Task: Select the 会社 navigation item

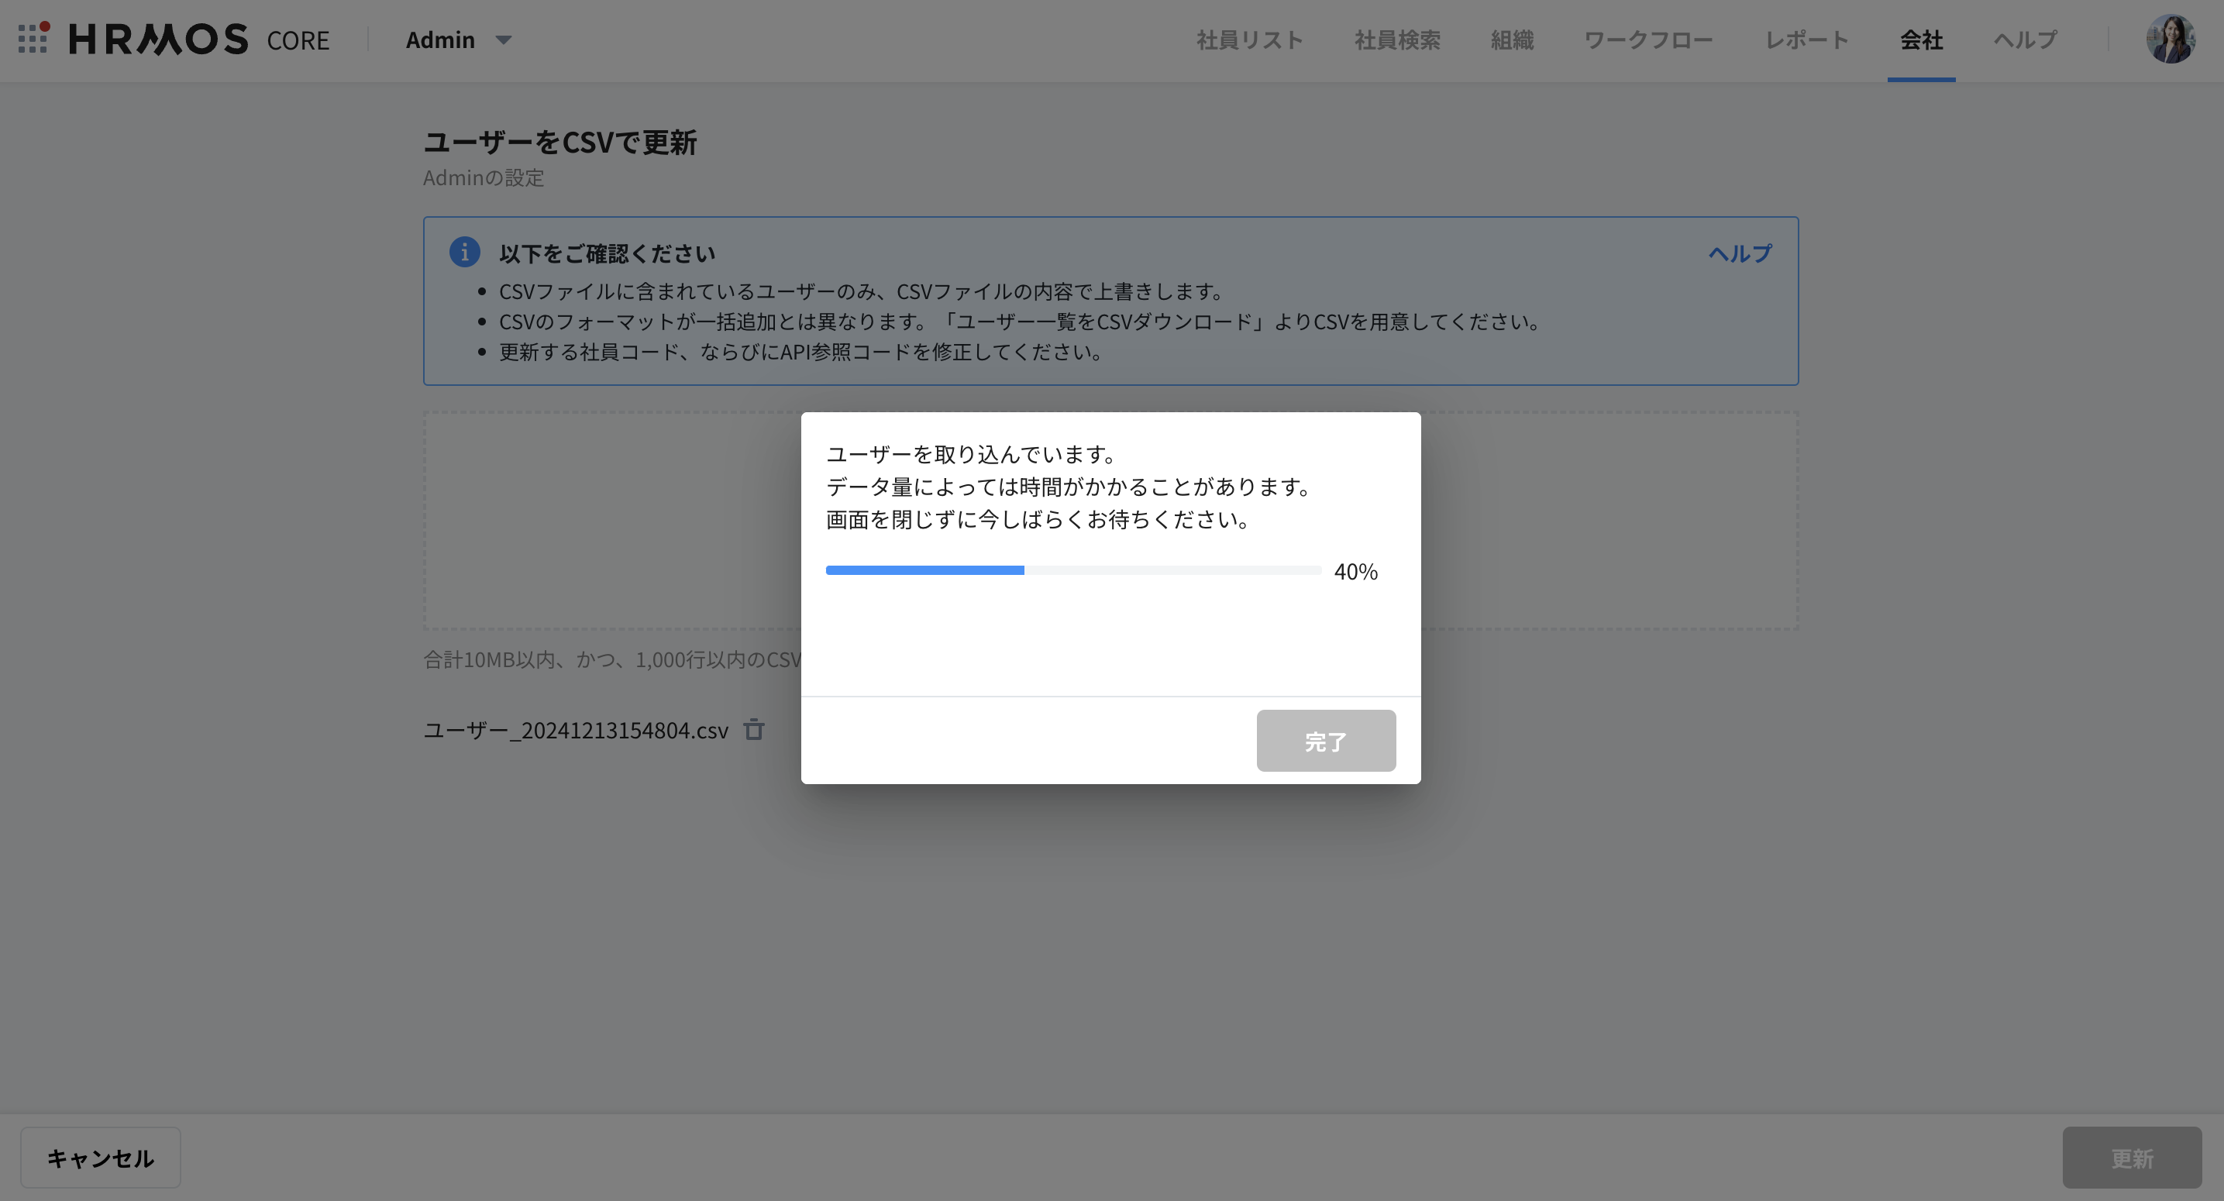Action: click(x=1921, y=39)
